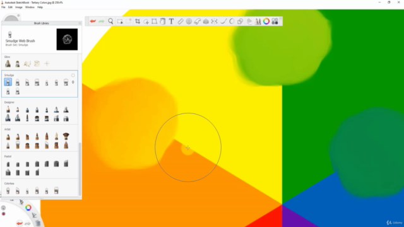Click the Undo arrow in the top toolbar
Screen dimensions: 404x227
[x=93, y=21]
